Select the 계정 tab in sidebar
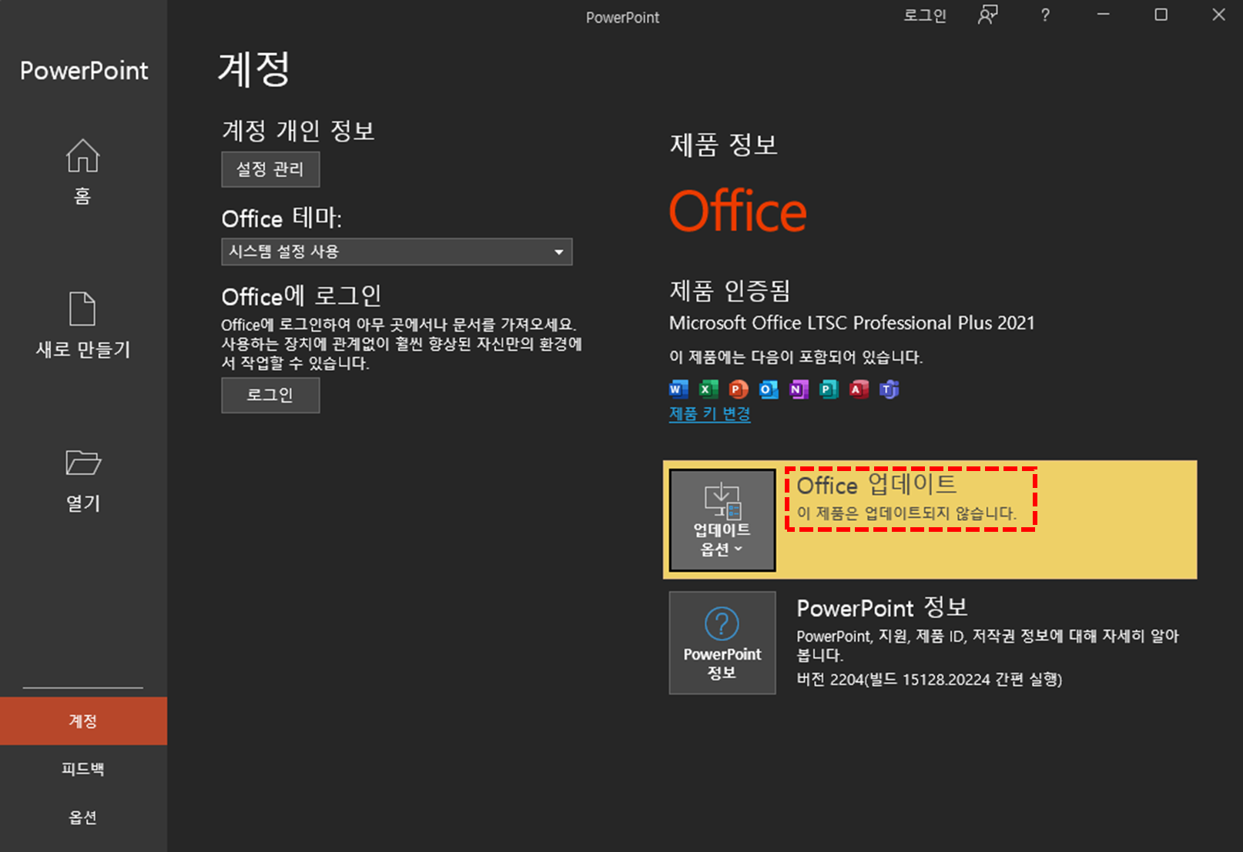The image size is (1243, 852). (x=83, y=721)
